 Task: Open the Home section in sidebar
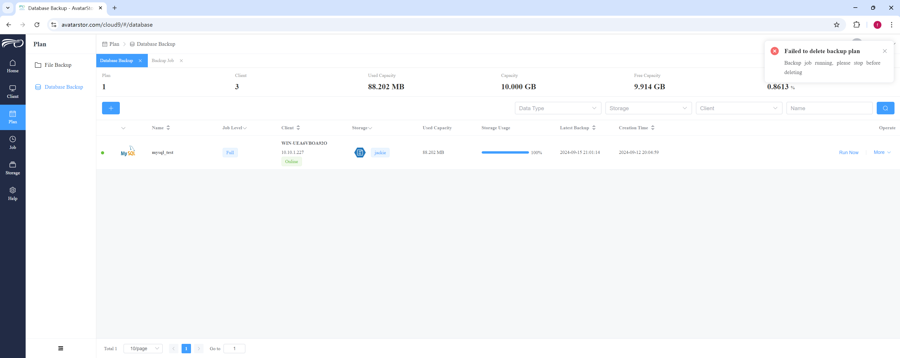[13, 66]
